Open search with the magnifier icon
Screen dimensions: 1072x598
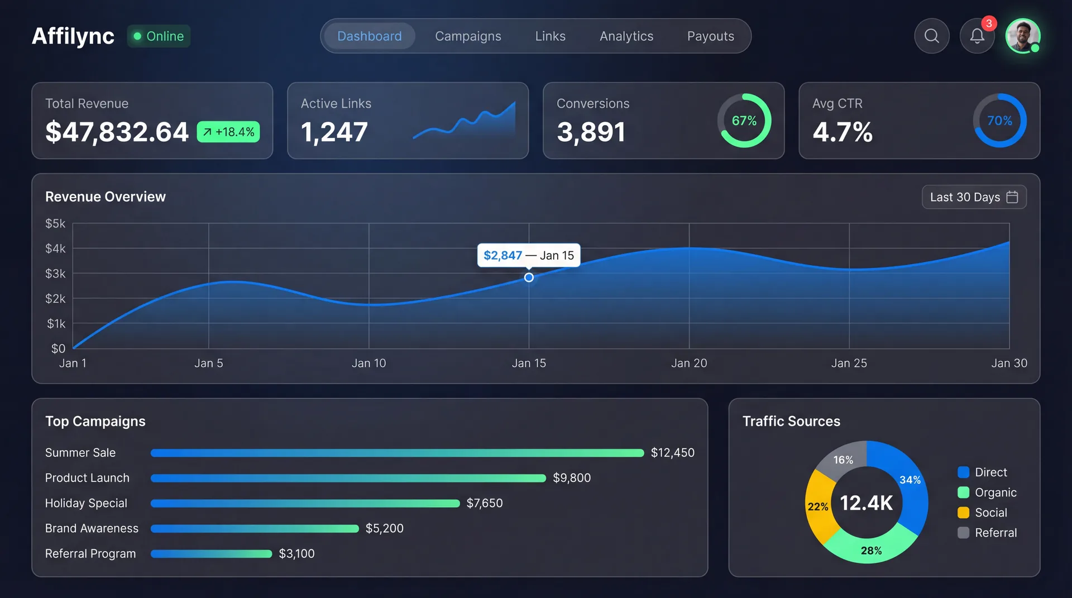[931, 36]
